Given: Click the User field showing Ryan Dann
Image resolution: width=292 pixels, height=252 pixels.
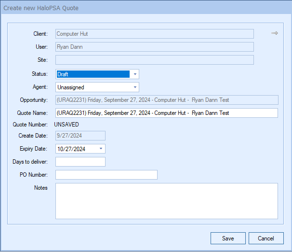Looking at the screenshot, I should pos(155,47).
